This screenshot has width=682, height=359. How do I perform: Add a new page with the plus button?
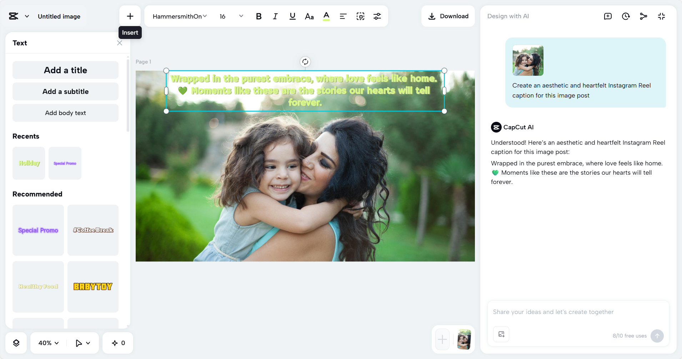442,339
